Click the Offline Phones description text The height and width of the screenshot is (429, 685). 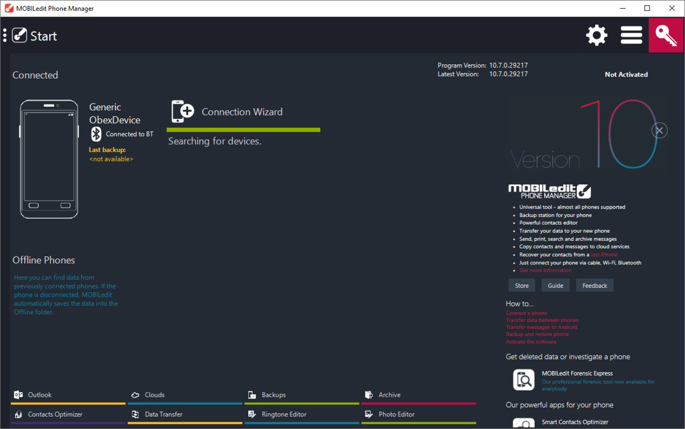(66, 295)
